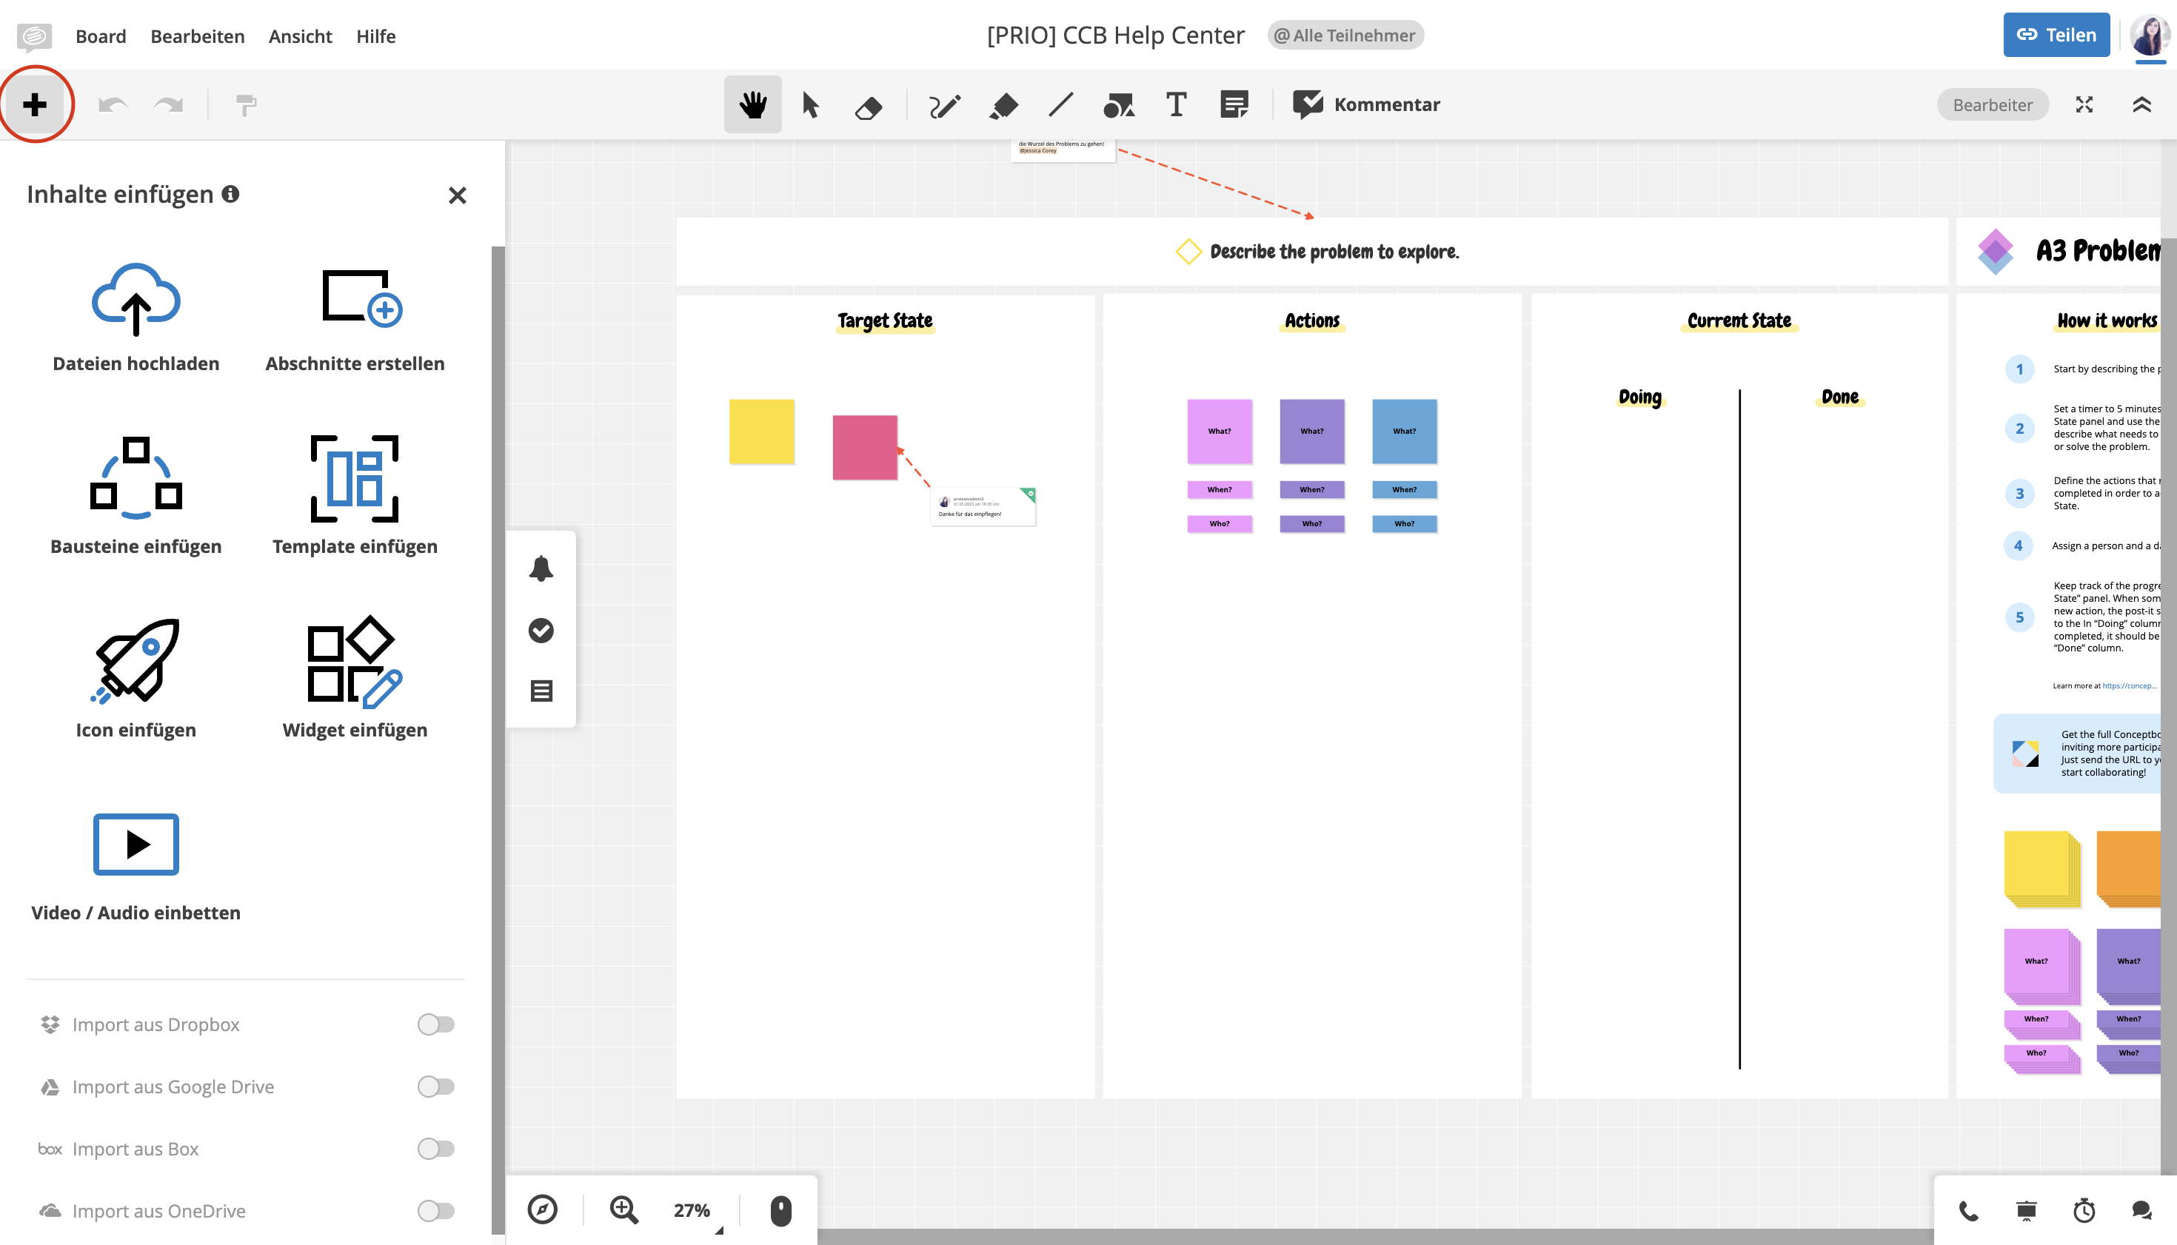
Task: Open the tasks checkmark icon
Action: [x=541, y=630]
